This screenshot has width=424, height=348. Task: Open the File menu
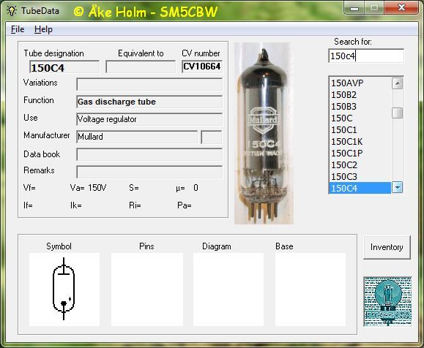[x=18, y=29]
